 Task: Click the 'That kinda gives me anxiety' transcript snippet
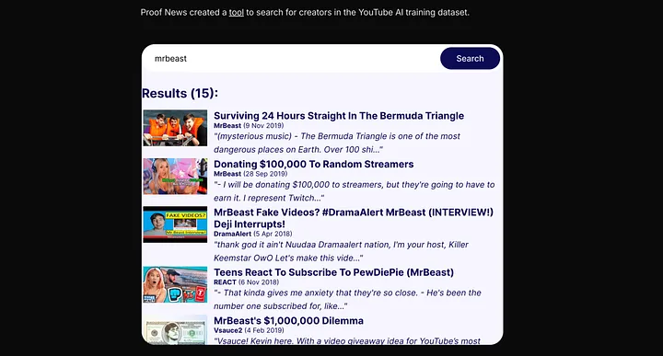pos(347,299)
